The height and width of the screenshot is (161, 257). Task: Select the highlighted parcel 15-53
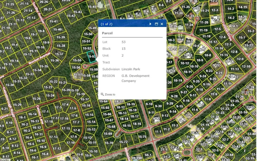point(91,57)
